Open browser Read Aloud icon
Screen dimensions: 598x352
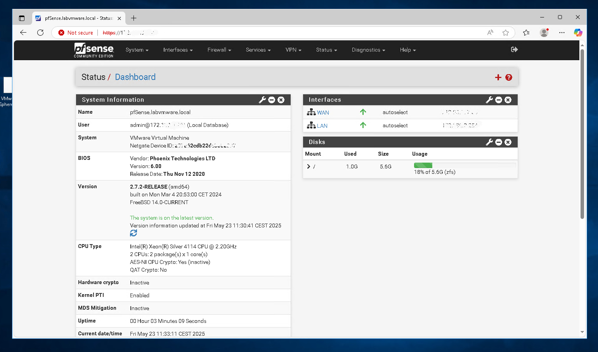point(491,33)
